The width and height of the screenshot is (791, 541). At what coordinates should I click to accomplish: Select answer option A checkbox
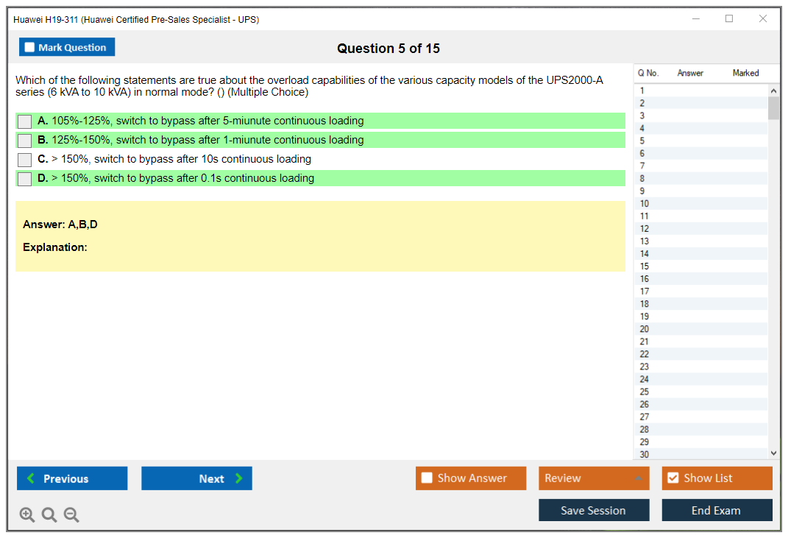(x=24, y=121)
